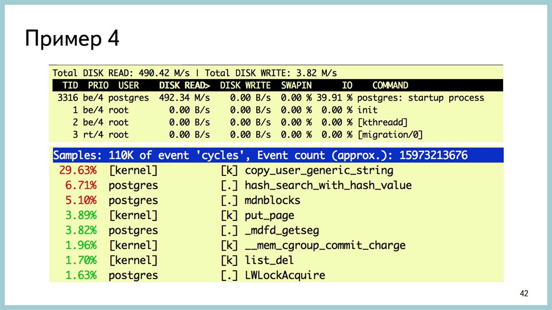552x310 pixels.
Task: Click the DISK WRITE column header
Action: pos(245,85)
